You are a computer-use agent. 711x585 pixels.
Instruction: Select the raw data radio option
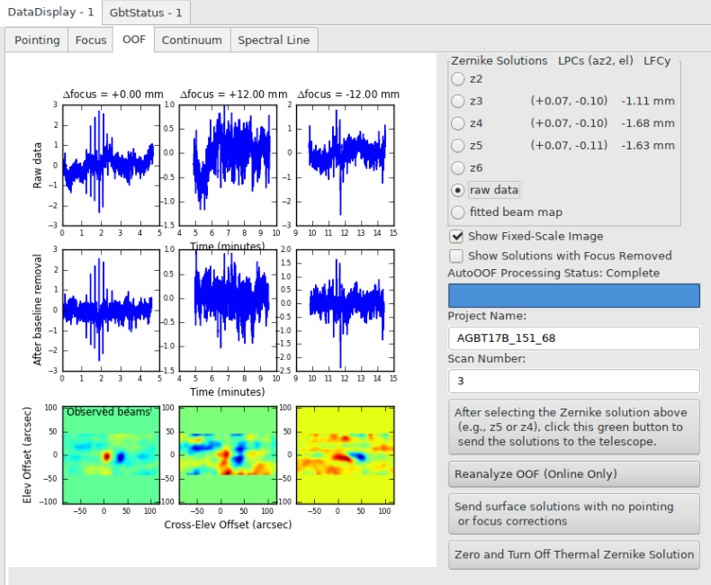click(x=457, y=190)
